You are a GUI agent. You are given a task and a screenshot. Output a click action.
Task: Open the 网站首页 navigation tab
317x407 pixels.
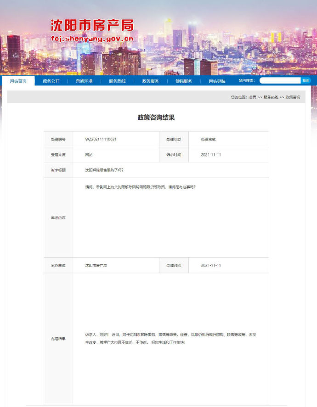coord(18,81)
